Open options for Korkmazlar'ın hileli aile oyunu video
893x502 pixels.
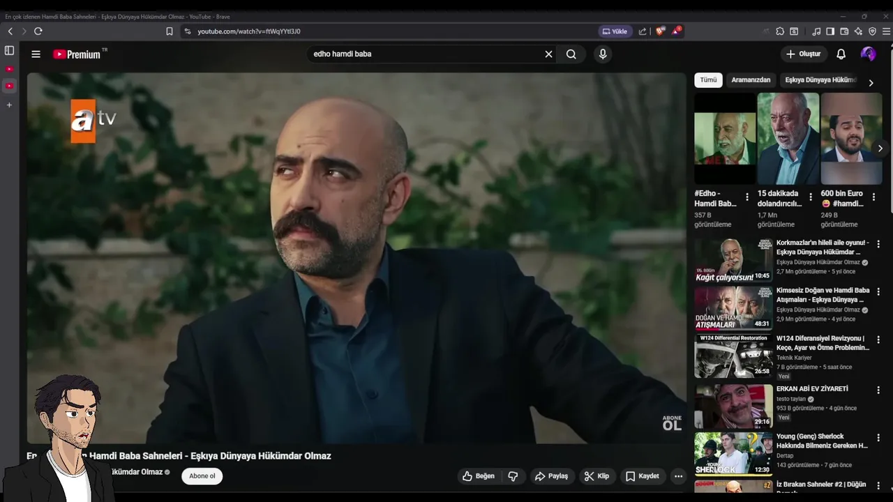pos(878,244)
